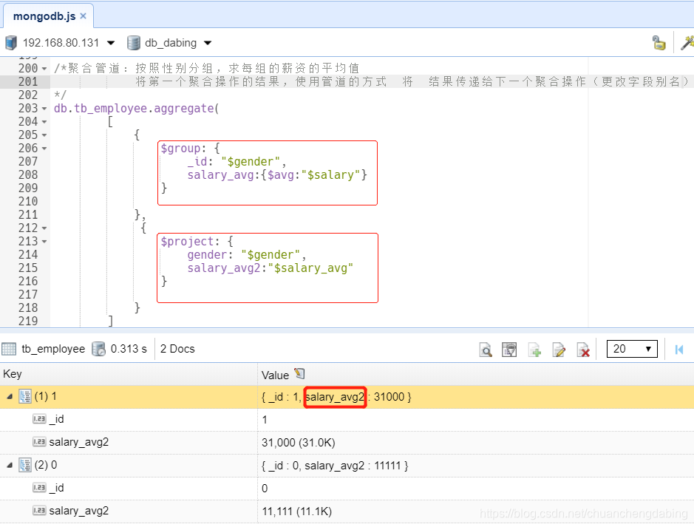Select the (2) 0 document row
This screenshot has width=694, height=527.
347,466
